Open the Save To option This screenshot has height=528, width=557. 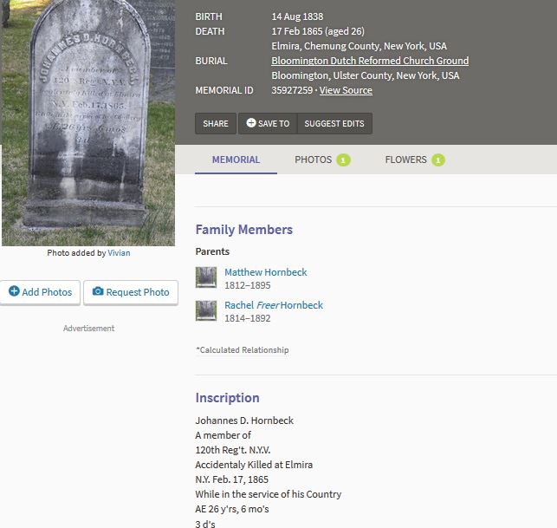(268, 123)
